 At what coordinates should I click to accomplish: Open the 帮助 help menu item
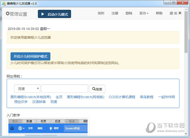pyautogui.click(x=159, y=13)
